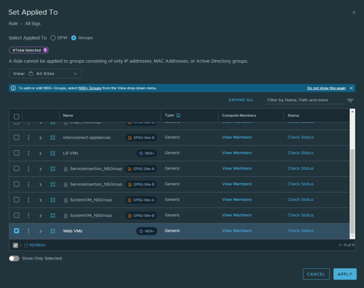Uncheck the Web VMs checkbox

click(x=16, y=231)
